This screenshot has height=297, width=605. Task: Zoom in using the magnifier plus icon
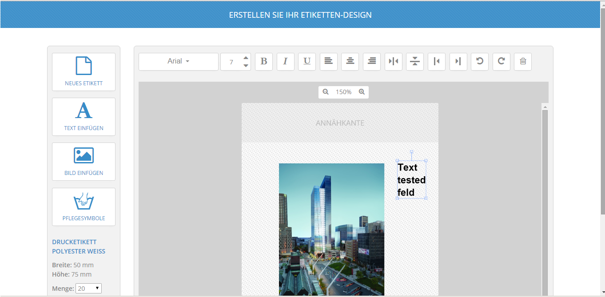click(x=362, y=92)
